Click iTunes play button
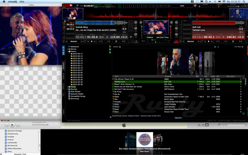The height and width of the screenshot is (155, 248). point(12,125)
